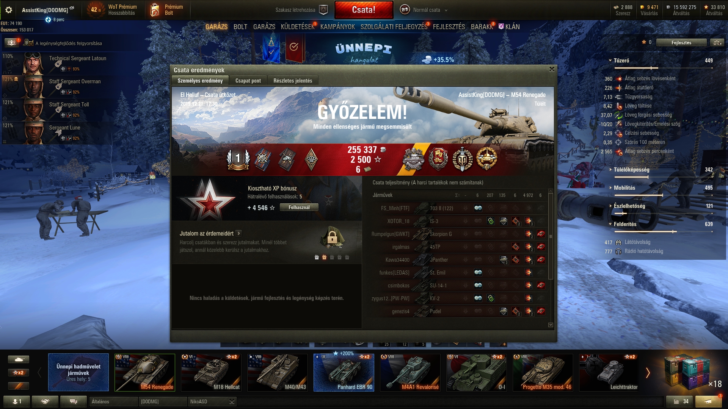Open the settings gear menu
The width and height of the screenshot is (728, 409).
[x=8, y=10]
